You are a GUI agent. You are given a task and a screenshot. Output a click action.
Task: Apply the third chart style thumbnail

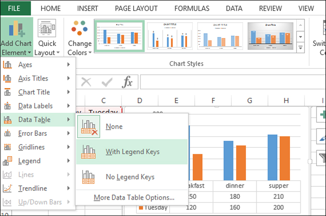point(220,36)
